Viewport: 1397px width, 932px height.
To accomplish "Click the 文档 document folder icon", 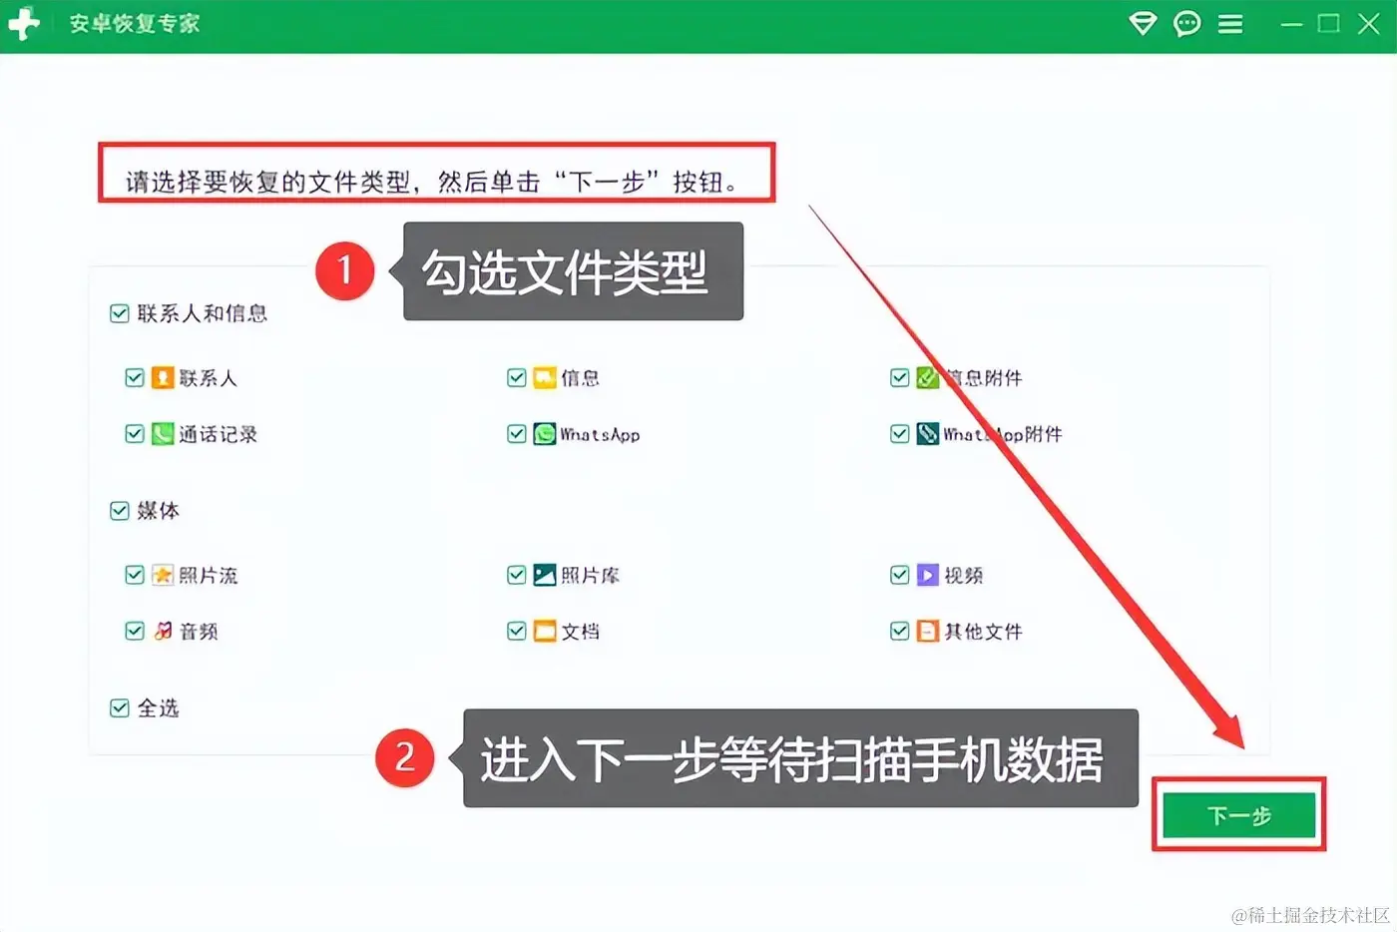I will 544,631.
